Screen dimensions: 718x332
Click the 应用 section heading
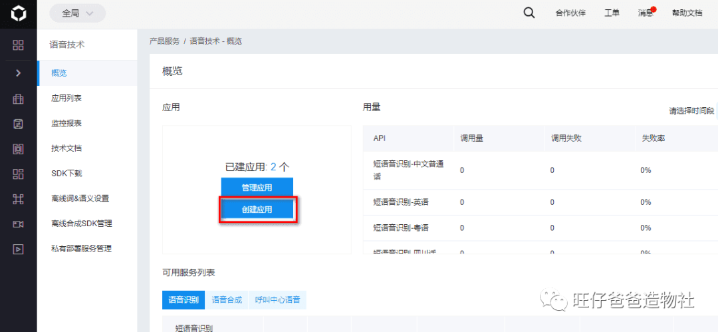(x=171, y=107)
